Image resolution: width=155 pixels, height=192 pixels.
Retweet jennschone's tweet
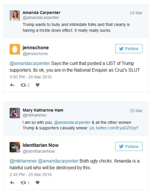point(23,85)
